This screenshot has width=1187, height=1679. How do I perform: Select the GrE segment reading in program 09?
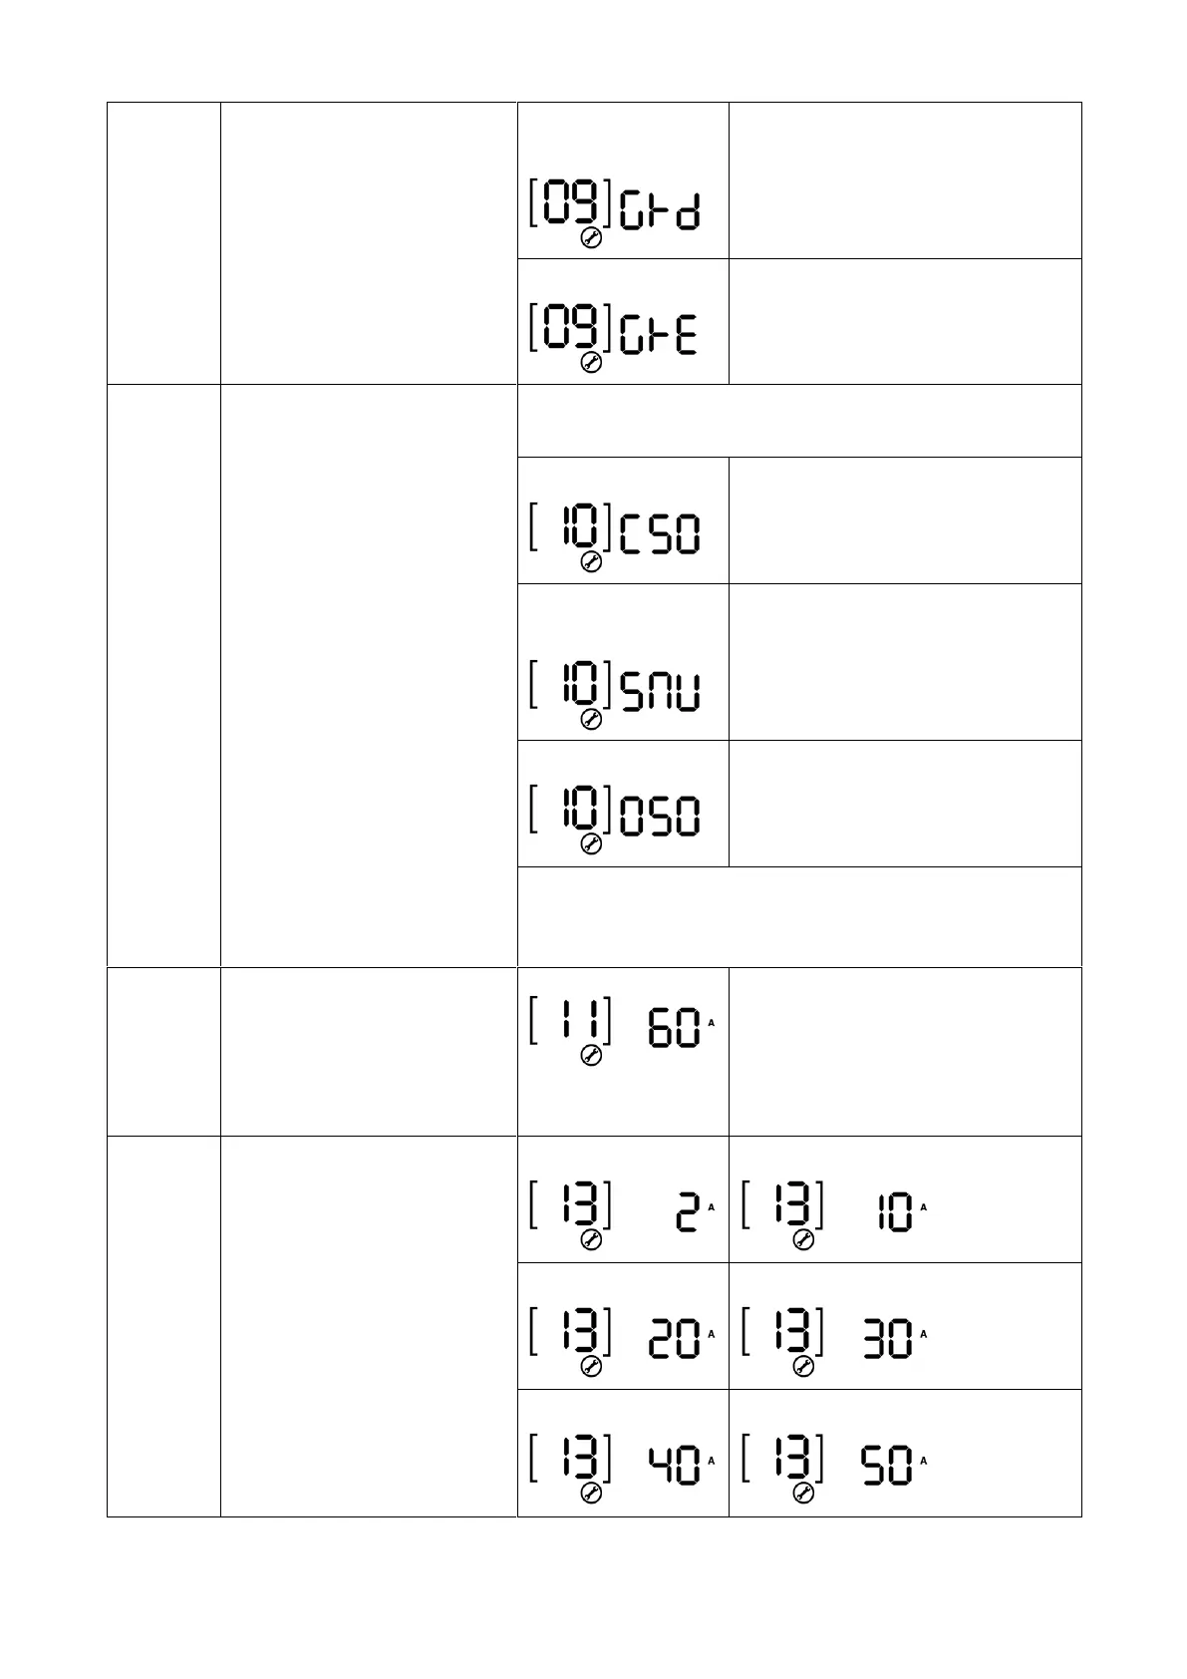tap(660, 336)
